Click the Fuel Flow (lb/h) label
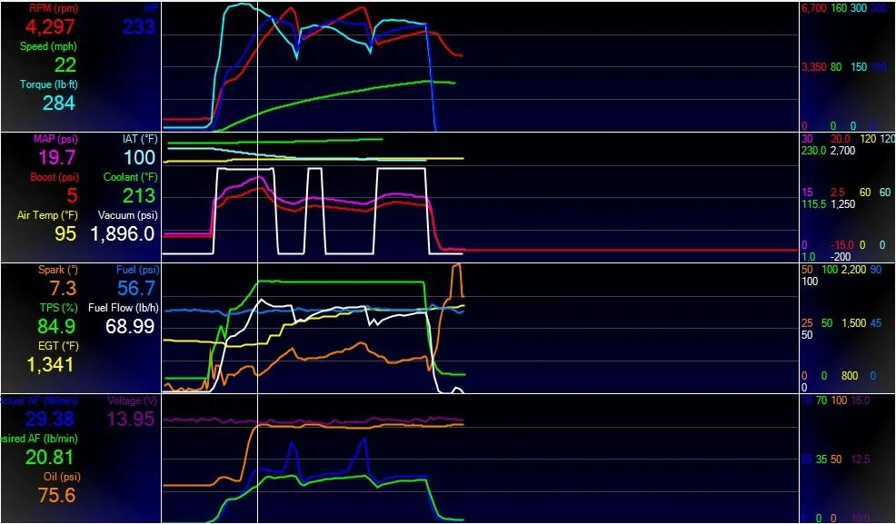The image size is (896, 524). [124, 308]
